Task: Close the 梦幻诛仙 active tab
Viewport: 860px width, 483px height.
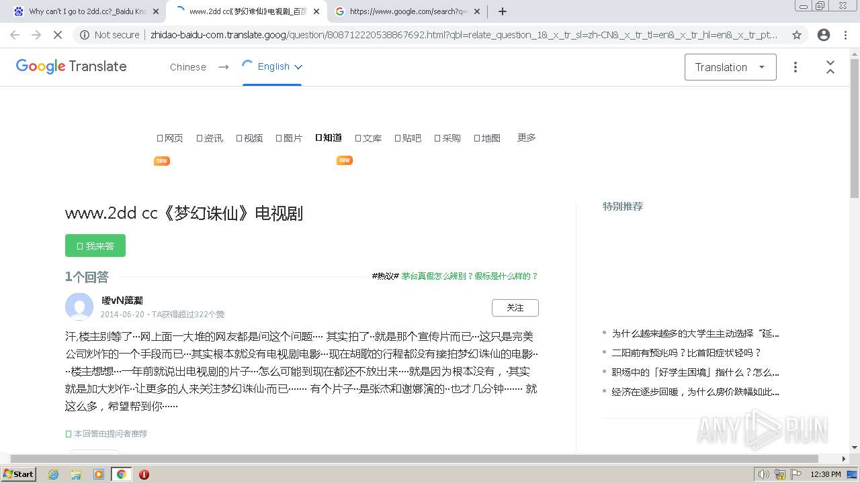Action: (x=316, y=11)
